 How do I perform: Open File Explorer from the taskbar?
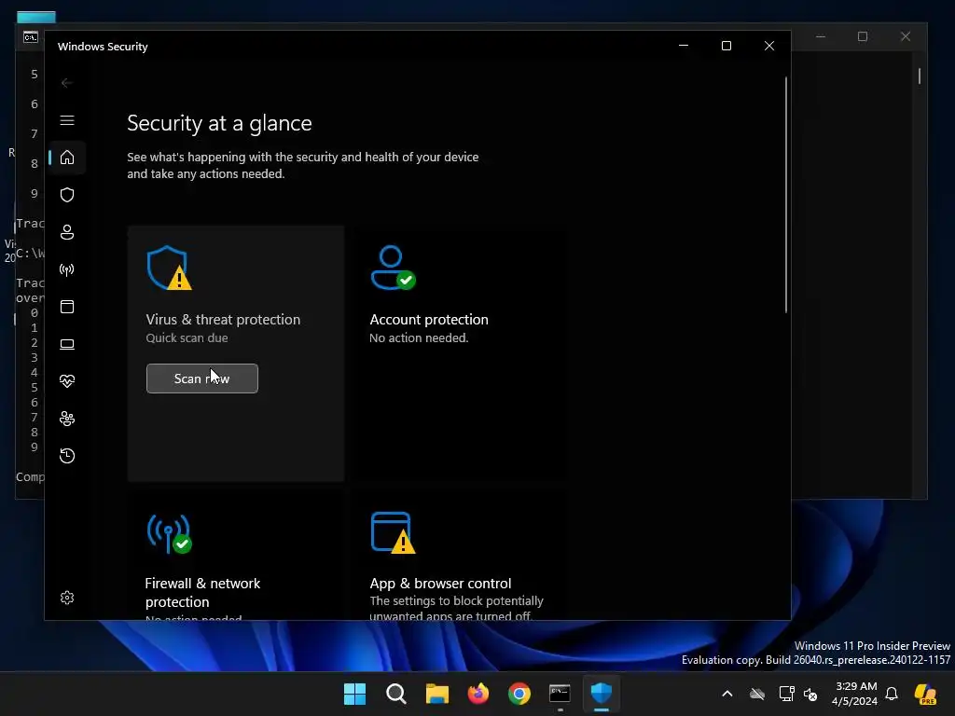pos(436,694)
